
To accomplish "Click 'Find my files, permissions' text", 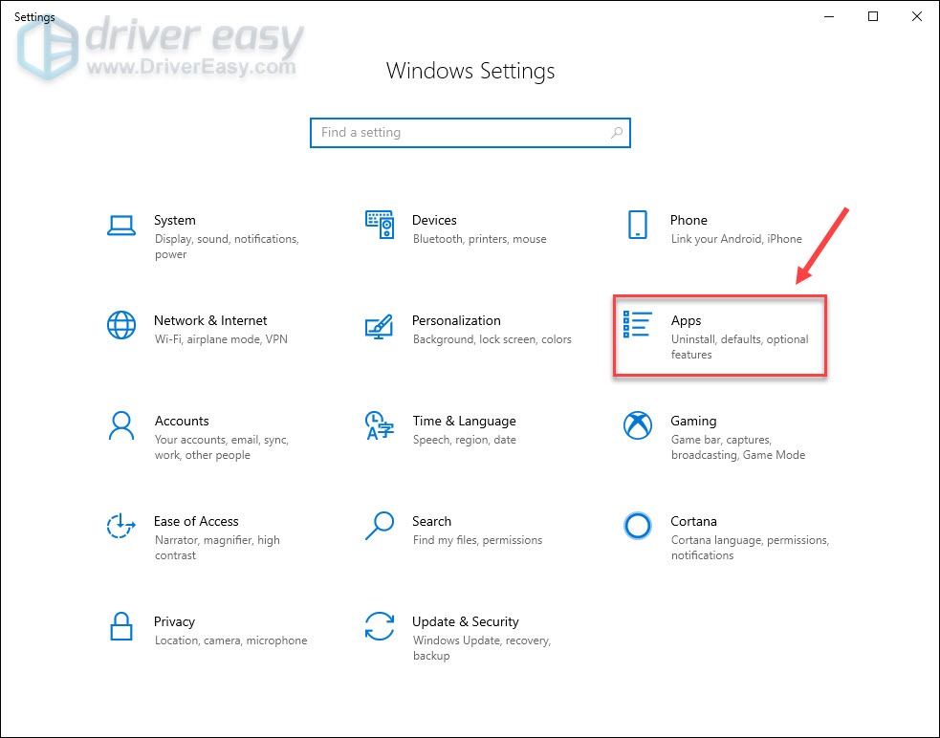I will (477, 540).
